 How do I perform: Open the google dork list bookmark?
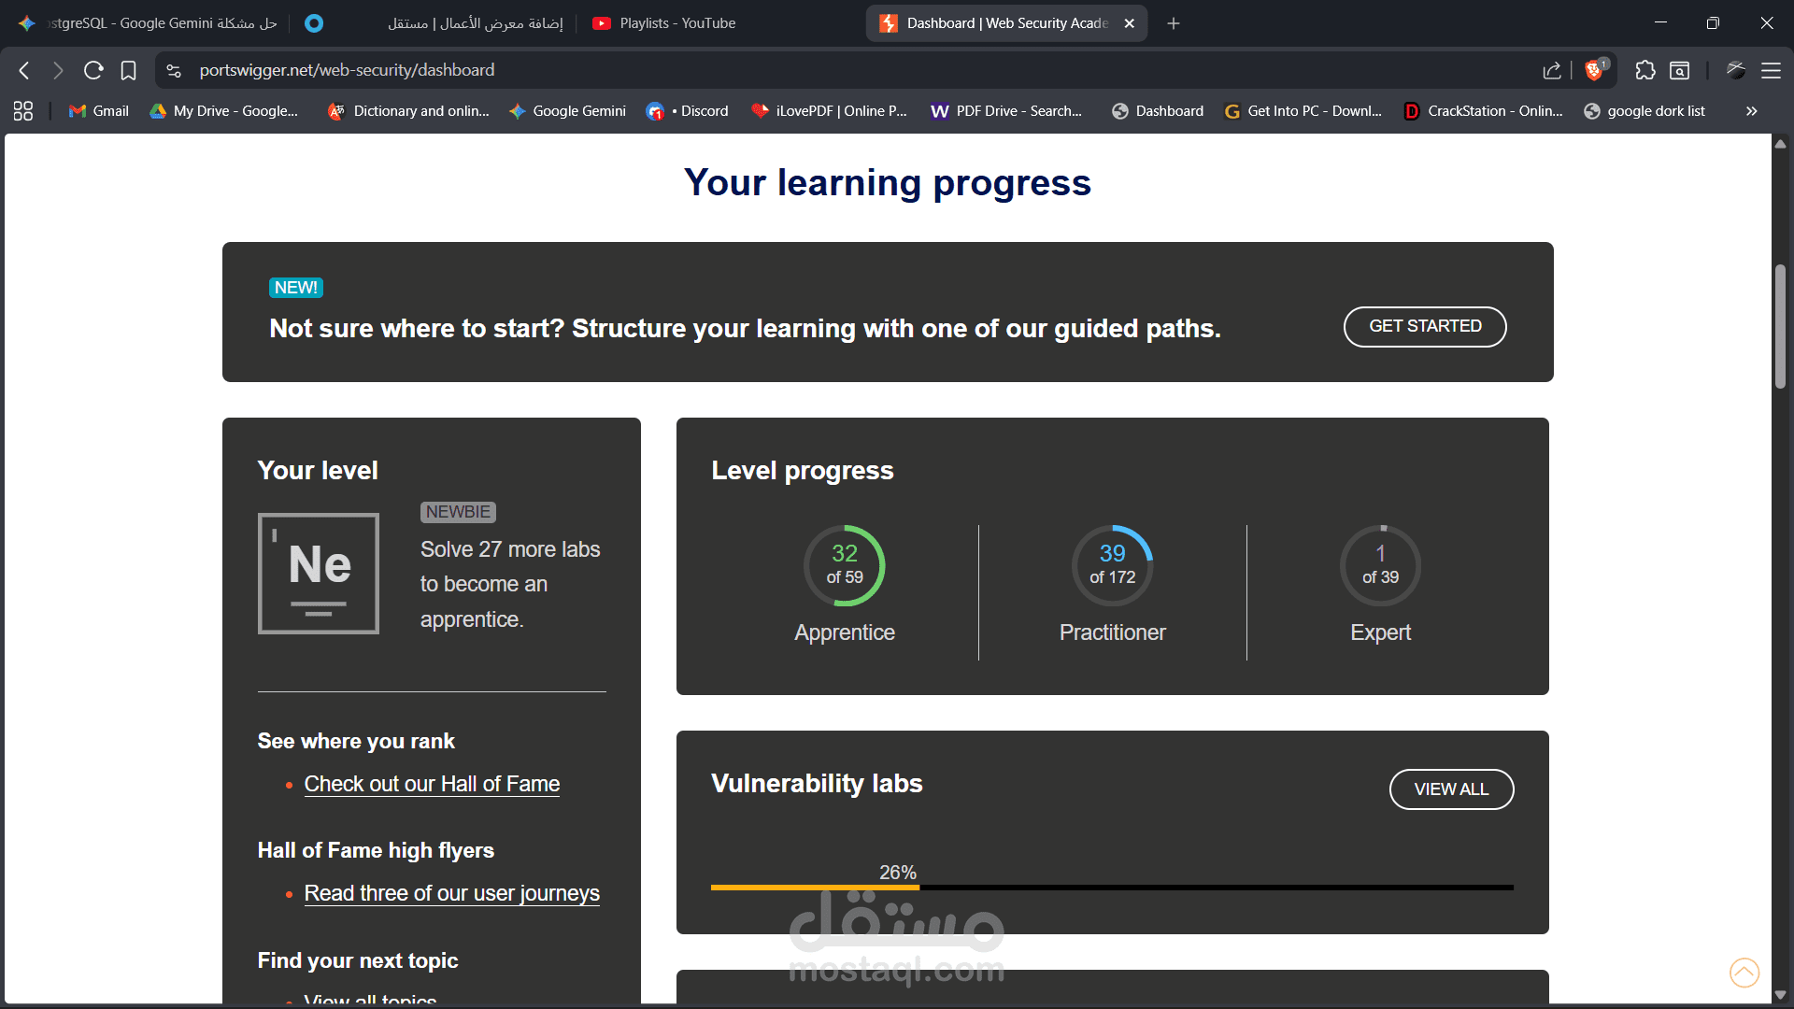coord(1644,110)
